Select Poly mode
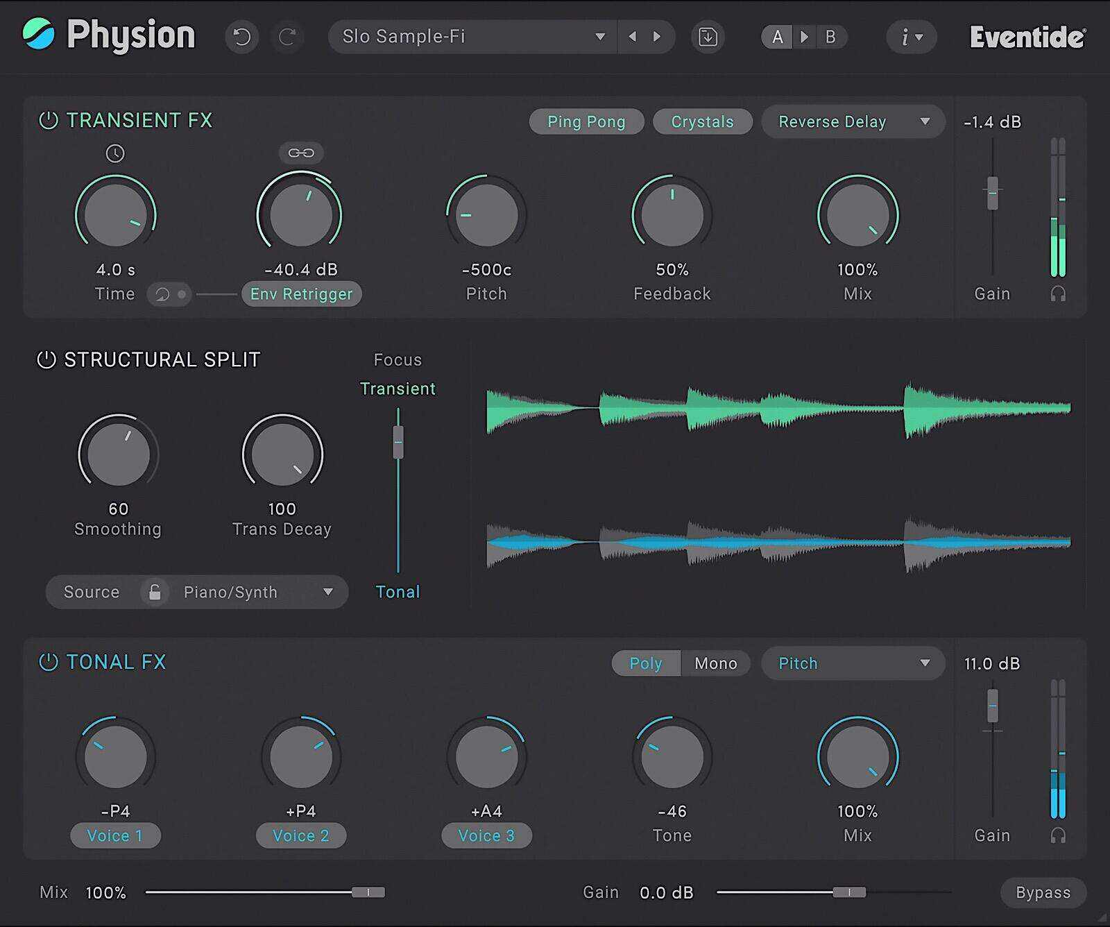 646,663
